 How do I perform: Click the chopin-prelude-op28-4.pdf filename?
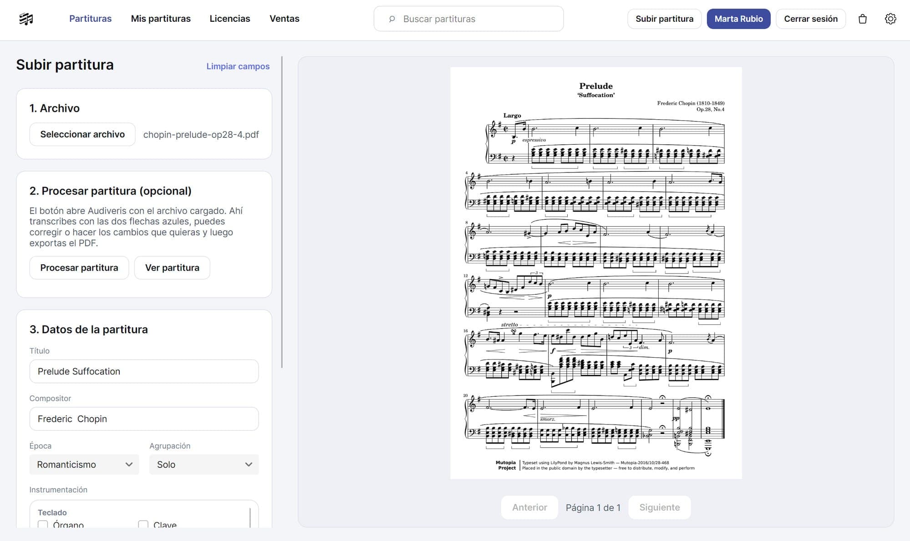click(201, 135)
